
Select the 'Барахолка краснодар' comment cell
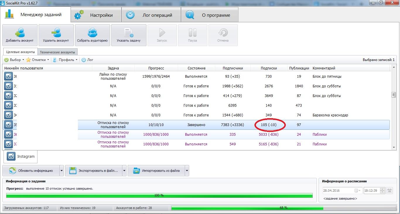tap(351, 115)
